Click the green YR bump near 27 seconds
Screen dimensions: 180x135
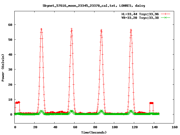pyautogui.click(x=41, y=112)
